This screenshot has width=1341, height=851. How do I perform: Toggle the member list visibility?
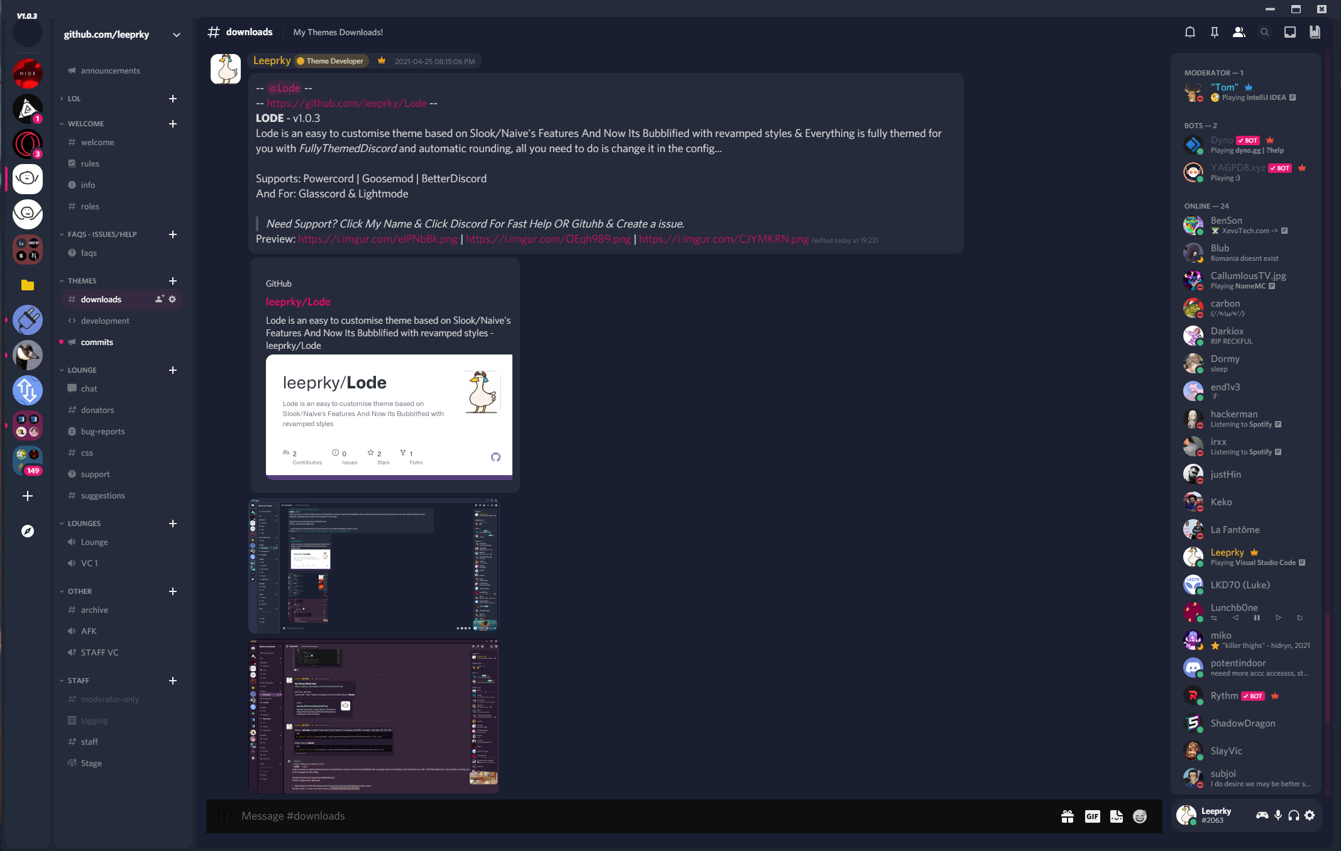coord(1239,32)
